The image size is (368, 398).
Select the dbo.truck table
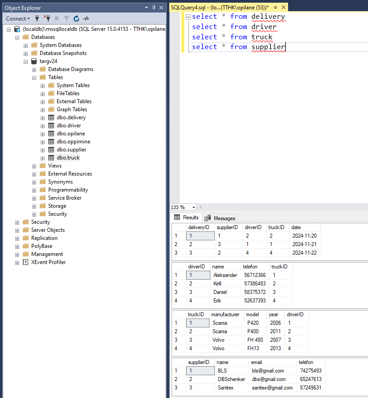tap(68, 158)
